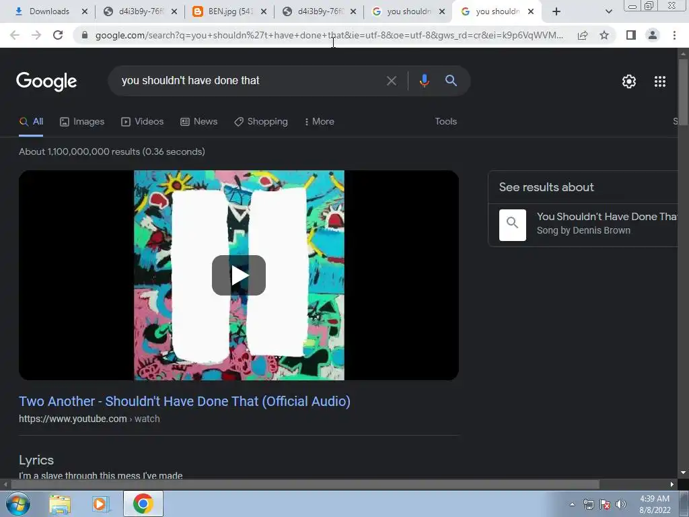Open search Tools options
This screenshot has height=517, width=689.
pyautogui.click(x=445, y=121)
